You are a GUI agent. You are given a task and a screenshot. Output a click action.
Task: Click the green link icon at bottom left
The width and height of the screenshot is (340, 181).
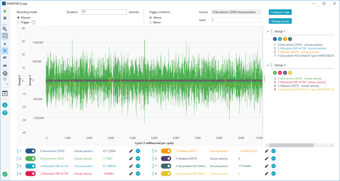[5, 174]
